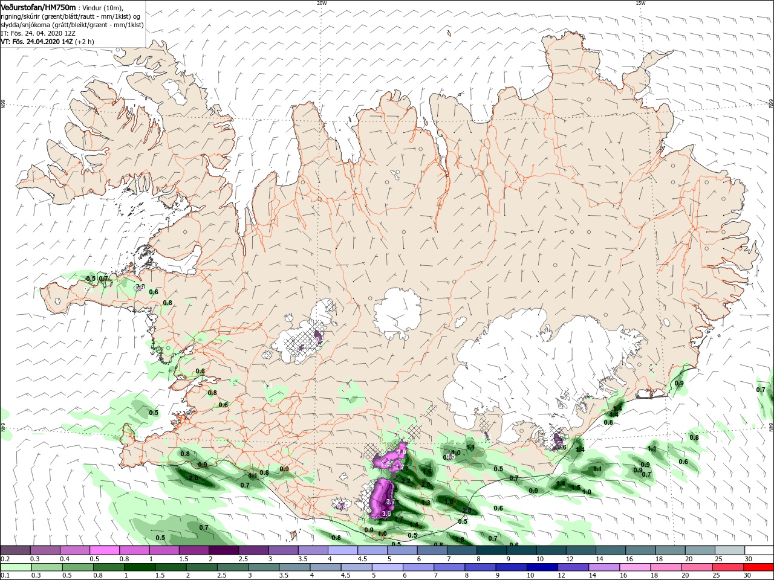Click the 15W longitude label
The image size is (774, 580).
pos(640,3)
